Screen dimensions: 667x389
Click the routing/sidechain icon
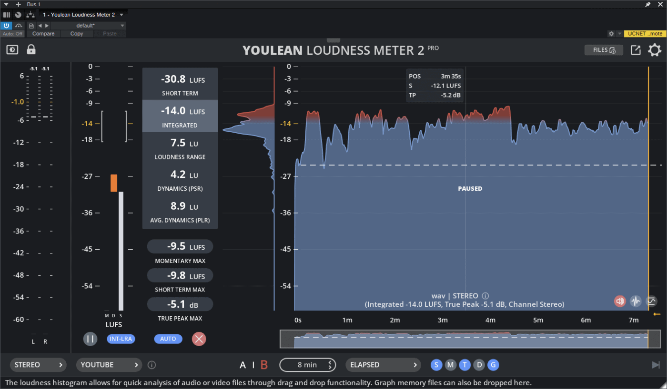30,15
